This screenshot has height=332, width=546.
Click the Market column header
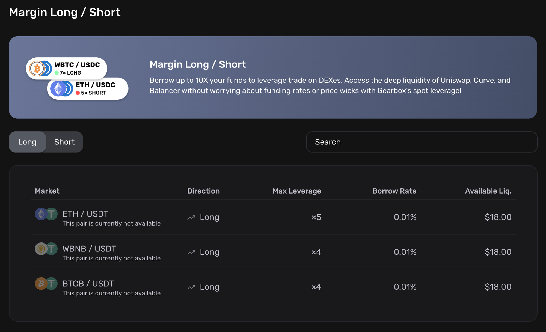click(47, 191)
